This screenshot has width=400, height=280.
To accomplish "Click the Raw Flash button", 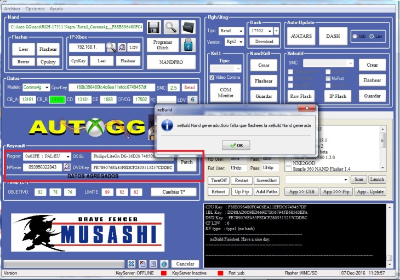I will pyautogui.click(x=300, y=96).
